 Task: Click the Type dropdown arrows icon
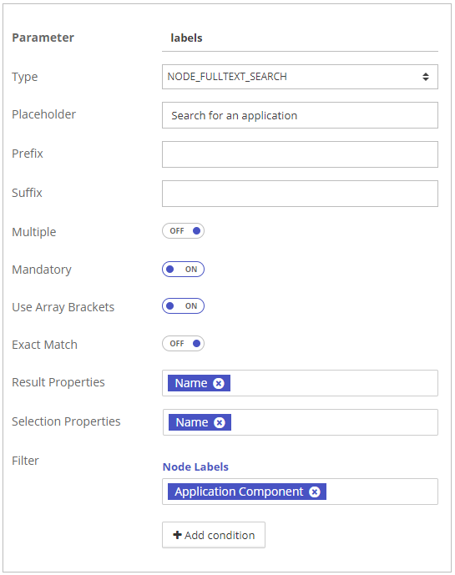[426, 77]
